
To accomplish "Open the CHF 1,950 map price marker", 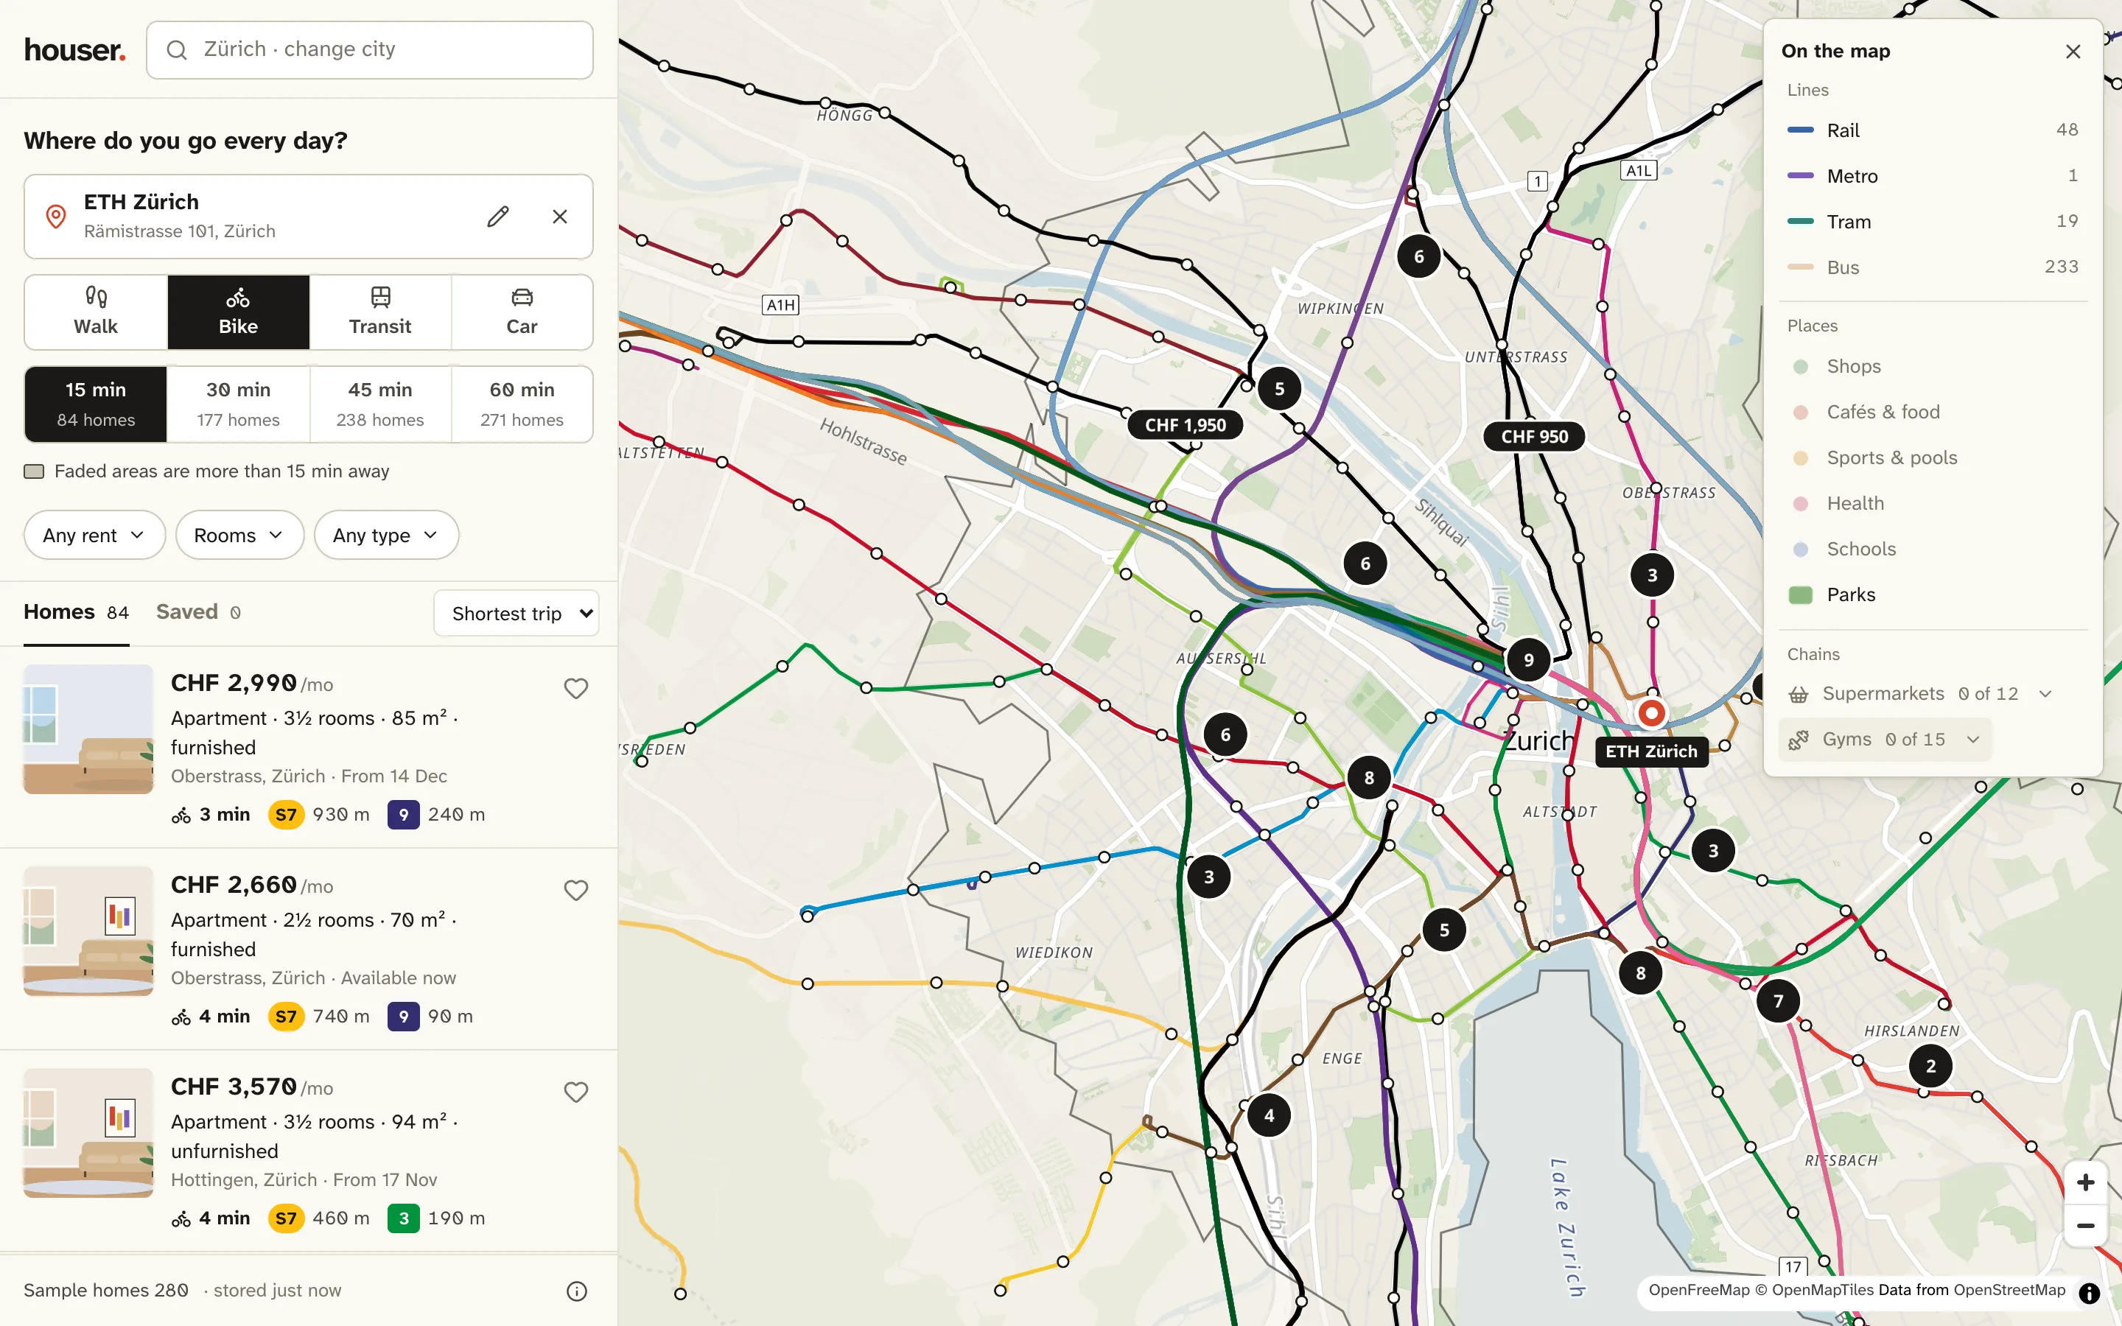I will point(1186,425).
